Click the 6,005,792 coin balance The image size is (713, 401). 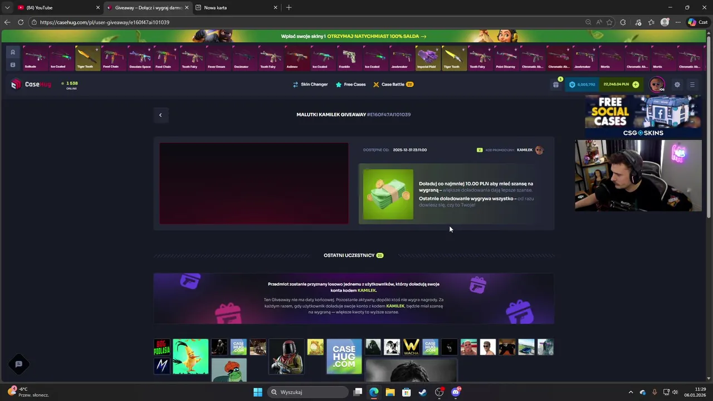point(582,85)
